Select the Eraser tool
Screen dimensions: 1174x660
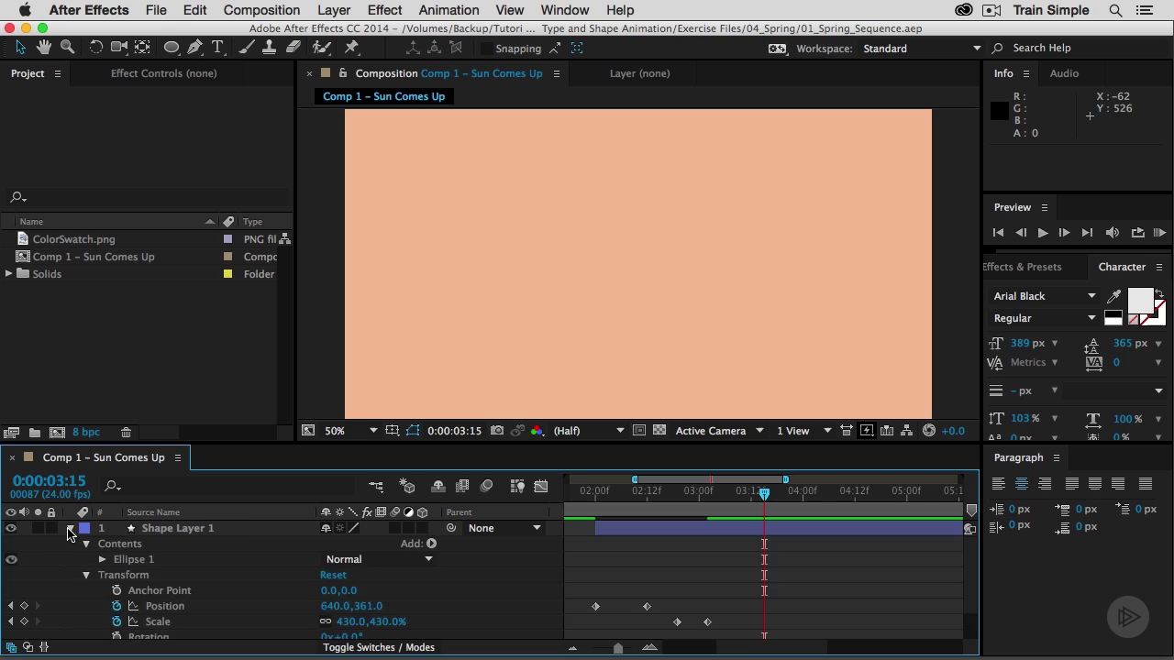tap(293, 47)
